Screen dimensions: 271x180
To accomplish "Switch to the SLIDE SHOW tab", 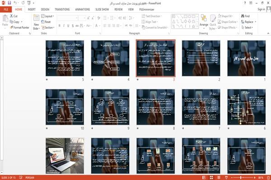I will click(102, 9).
